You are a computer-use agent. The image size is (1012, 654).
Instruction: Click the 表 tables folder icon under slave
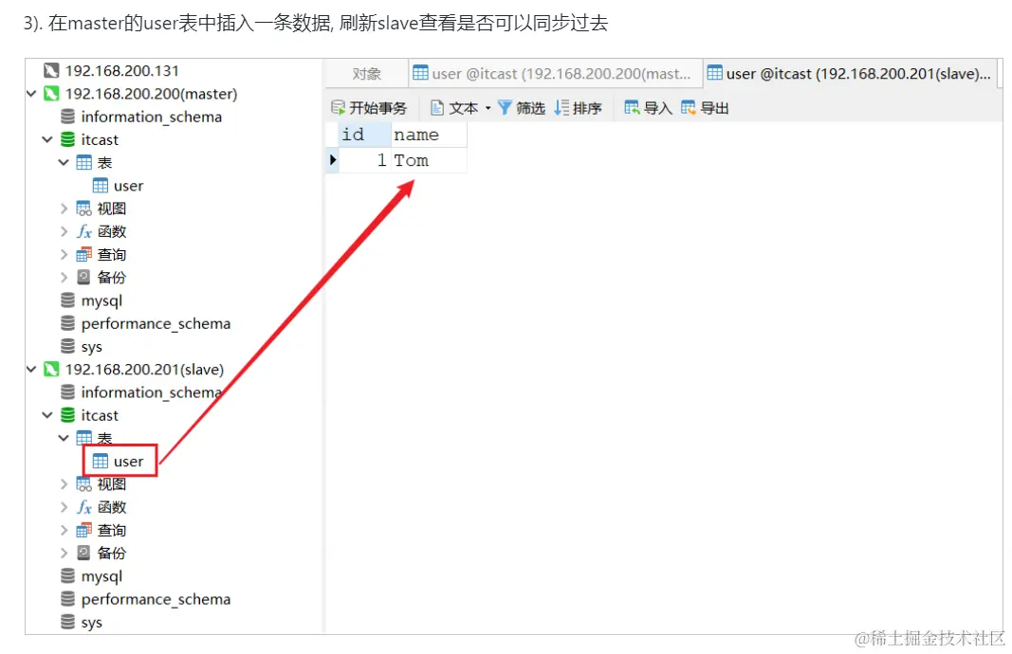(83, 438)
